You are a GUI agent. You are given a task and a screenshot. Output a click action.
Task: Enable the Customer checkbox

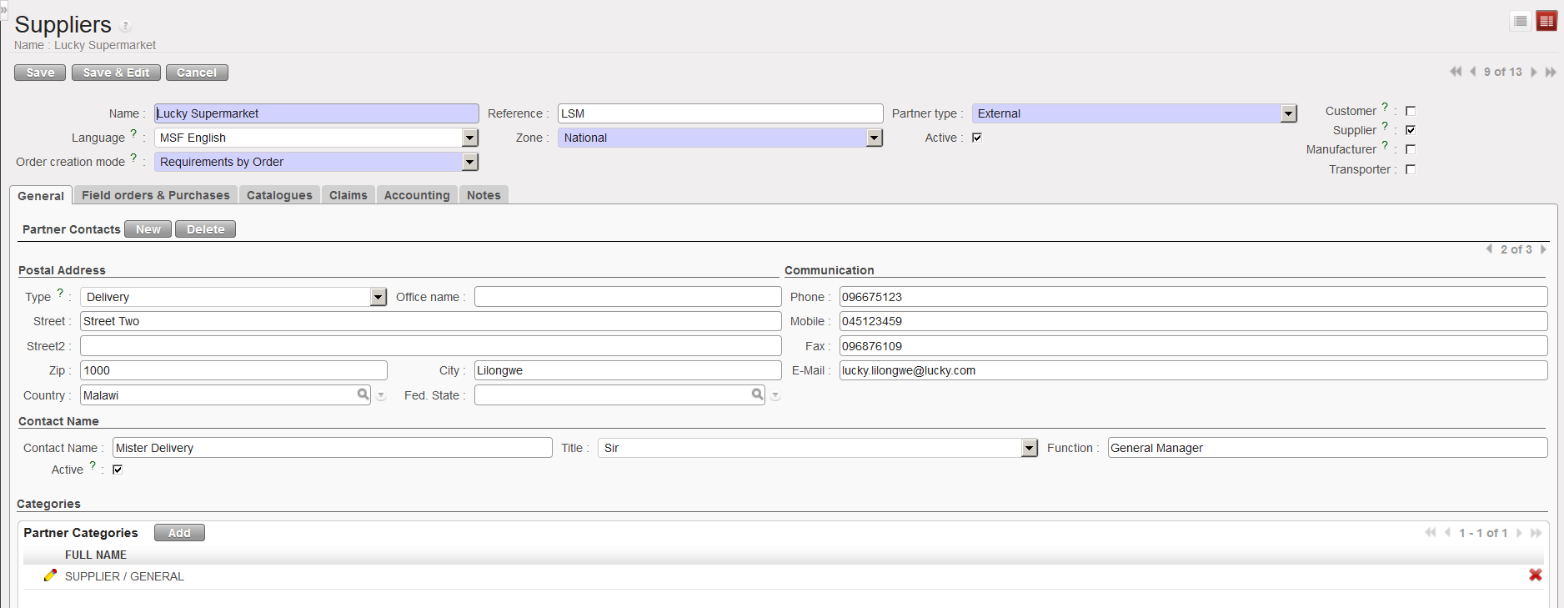(1411, 111)
